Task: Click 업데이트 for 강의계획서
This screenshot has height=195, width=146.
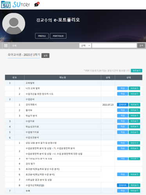Action: pos(123,105)
